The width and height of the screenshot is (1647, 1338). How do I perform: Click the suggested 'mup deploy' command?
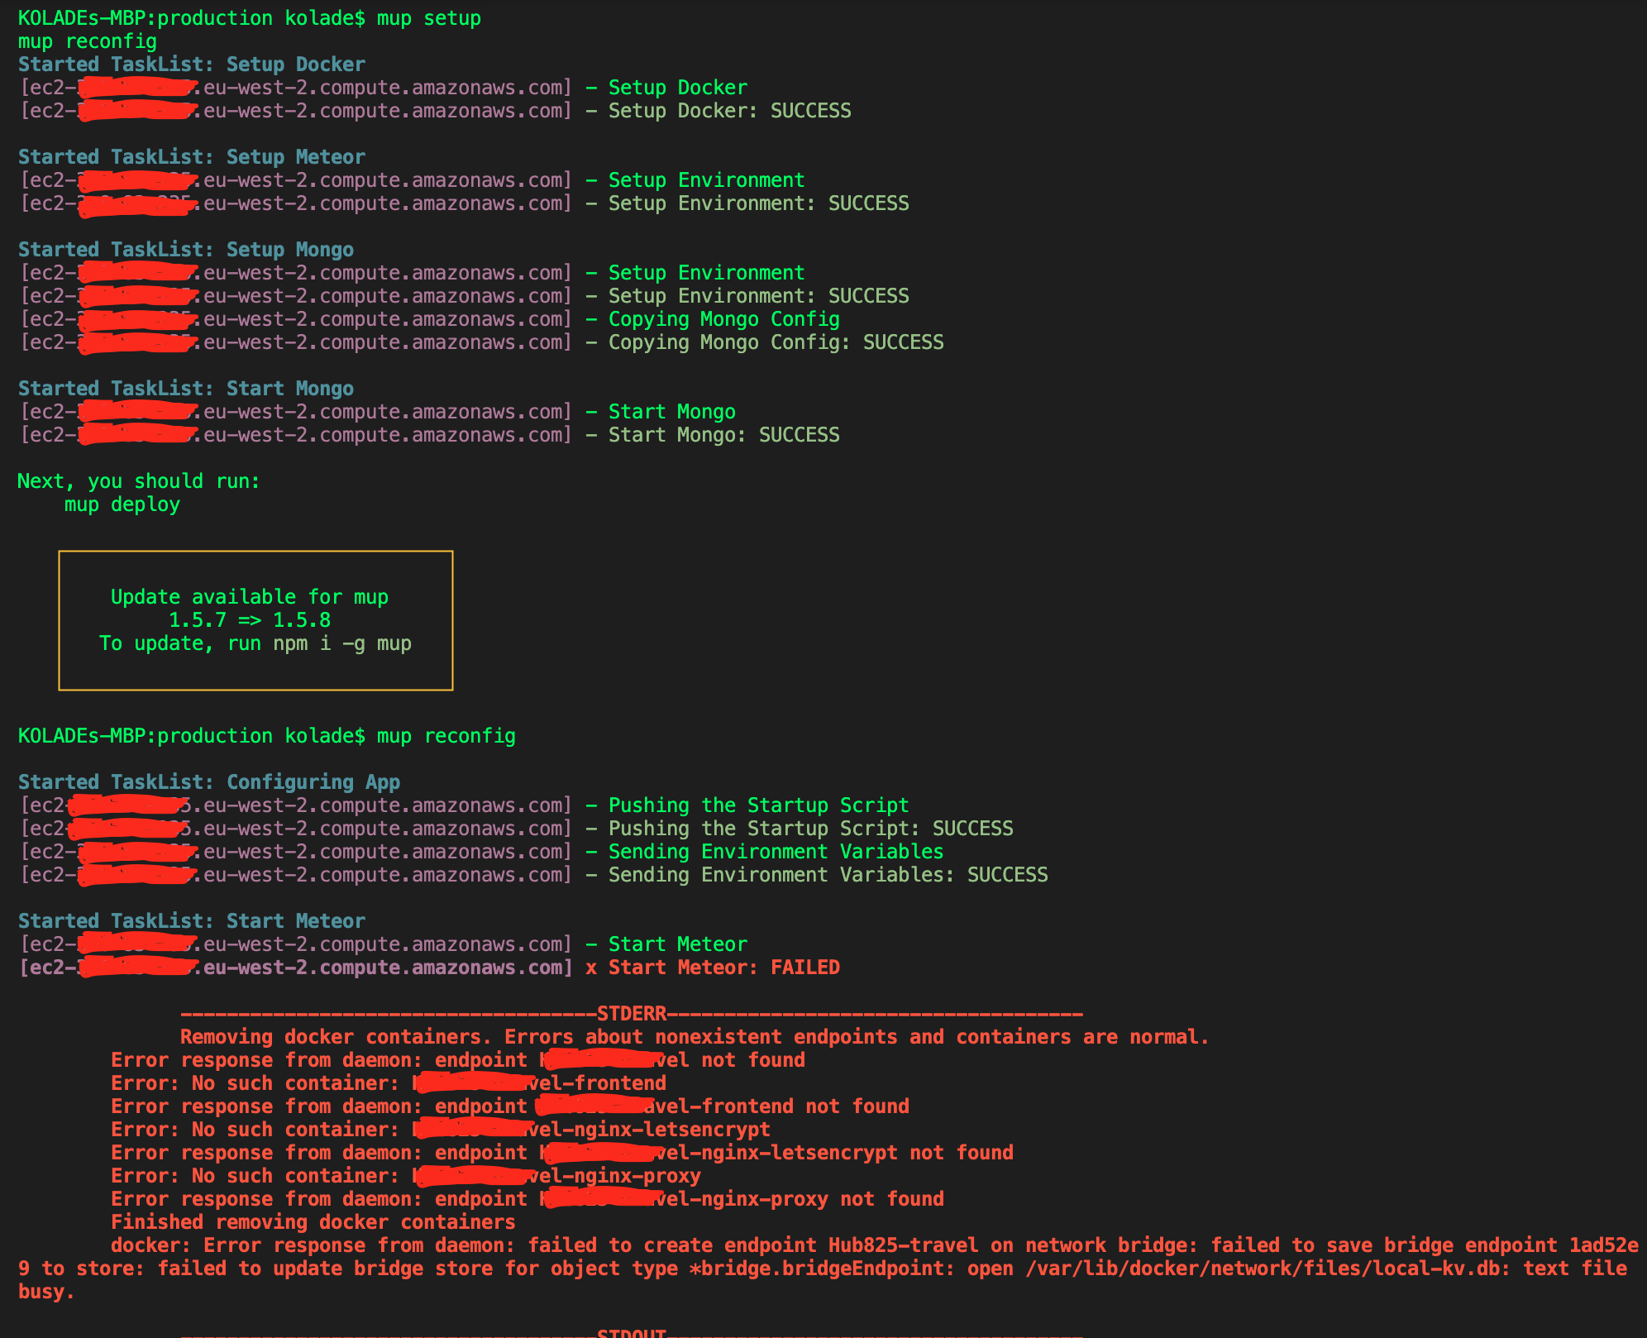coord(122,504)
